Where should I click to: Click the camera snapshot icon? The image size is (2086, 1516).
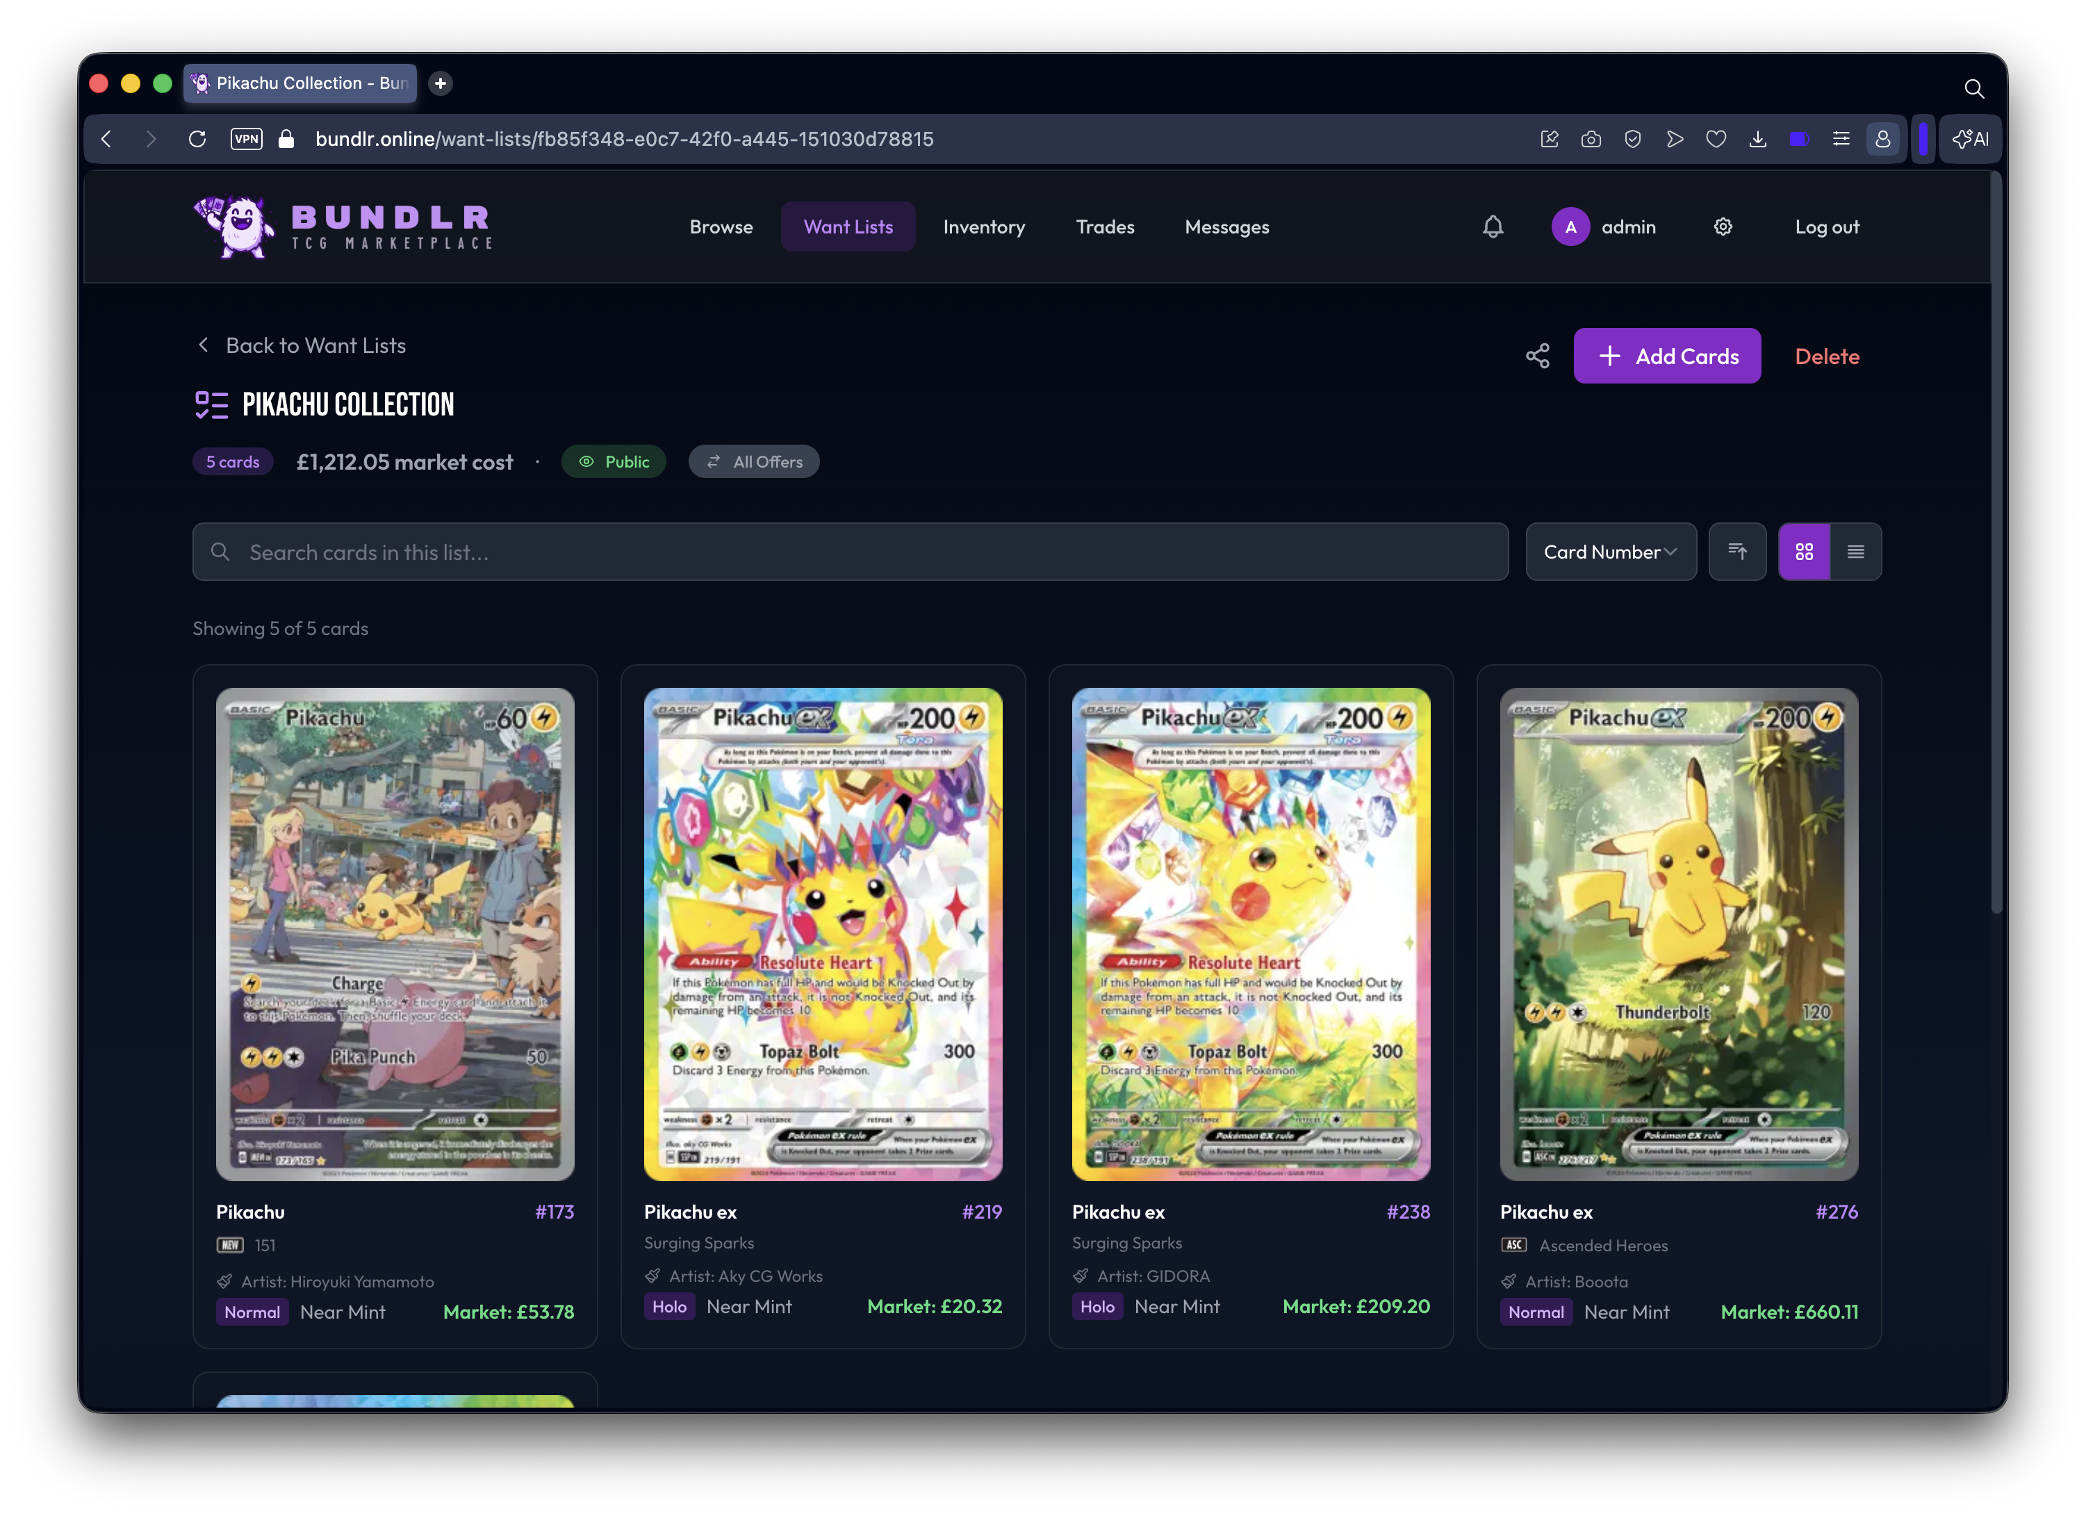(1591, 139)
